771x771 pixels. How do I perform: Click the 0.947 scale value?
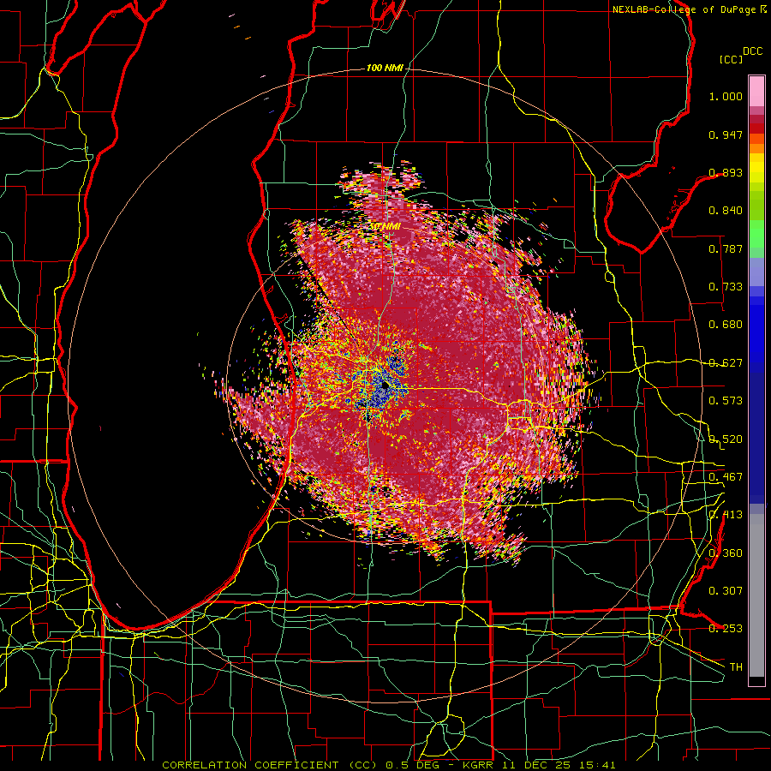(726, 134)
